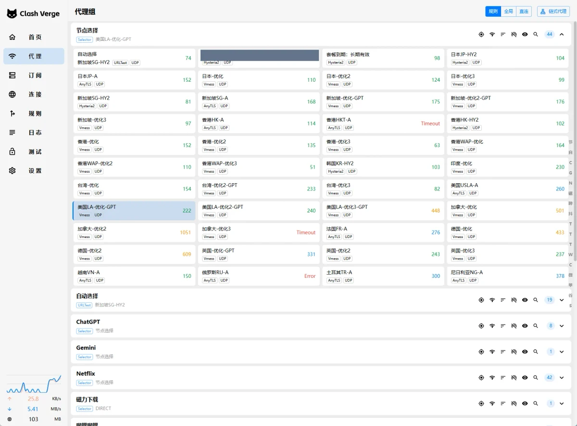Screen dimensions: 577x426
Task: Open node search in 节点选择 group
Action: (x=536, y=34)
